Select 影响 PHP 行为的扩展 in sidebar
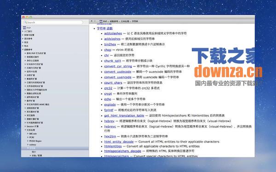The width and height of the screenshot is (276, 172). coord(36,53)
